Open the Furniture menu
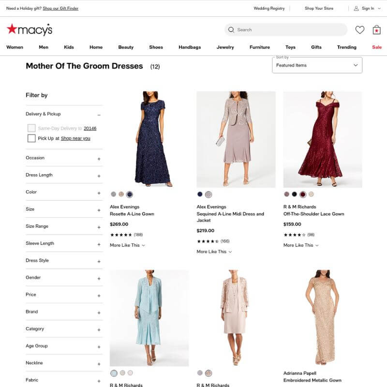 tap(260, 47)
